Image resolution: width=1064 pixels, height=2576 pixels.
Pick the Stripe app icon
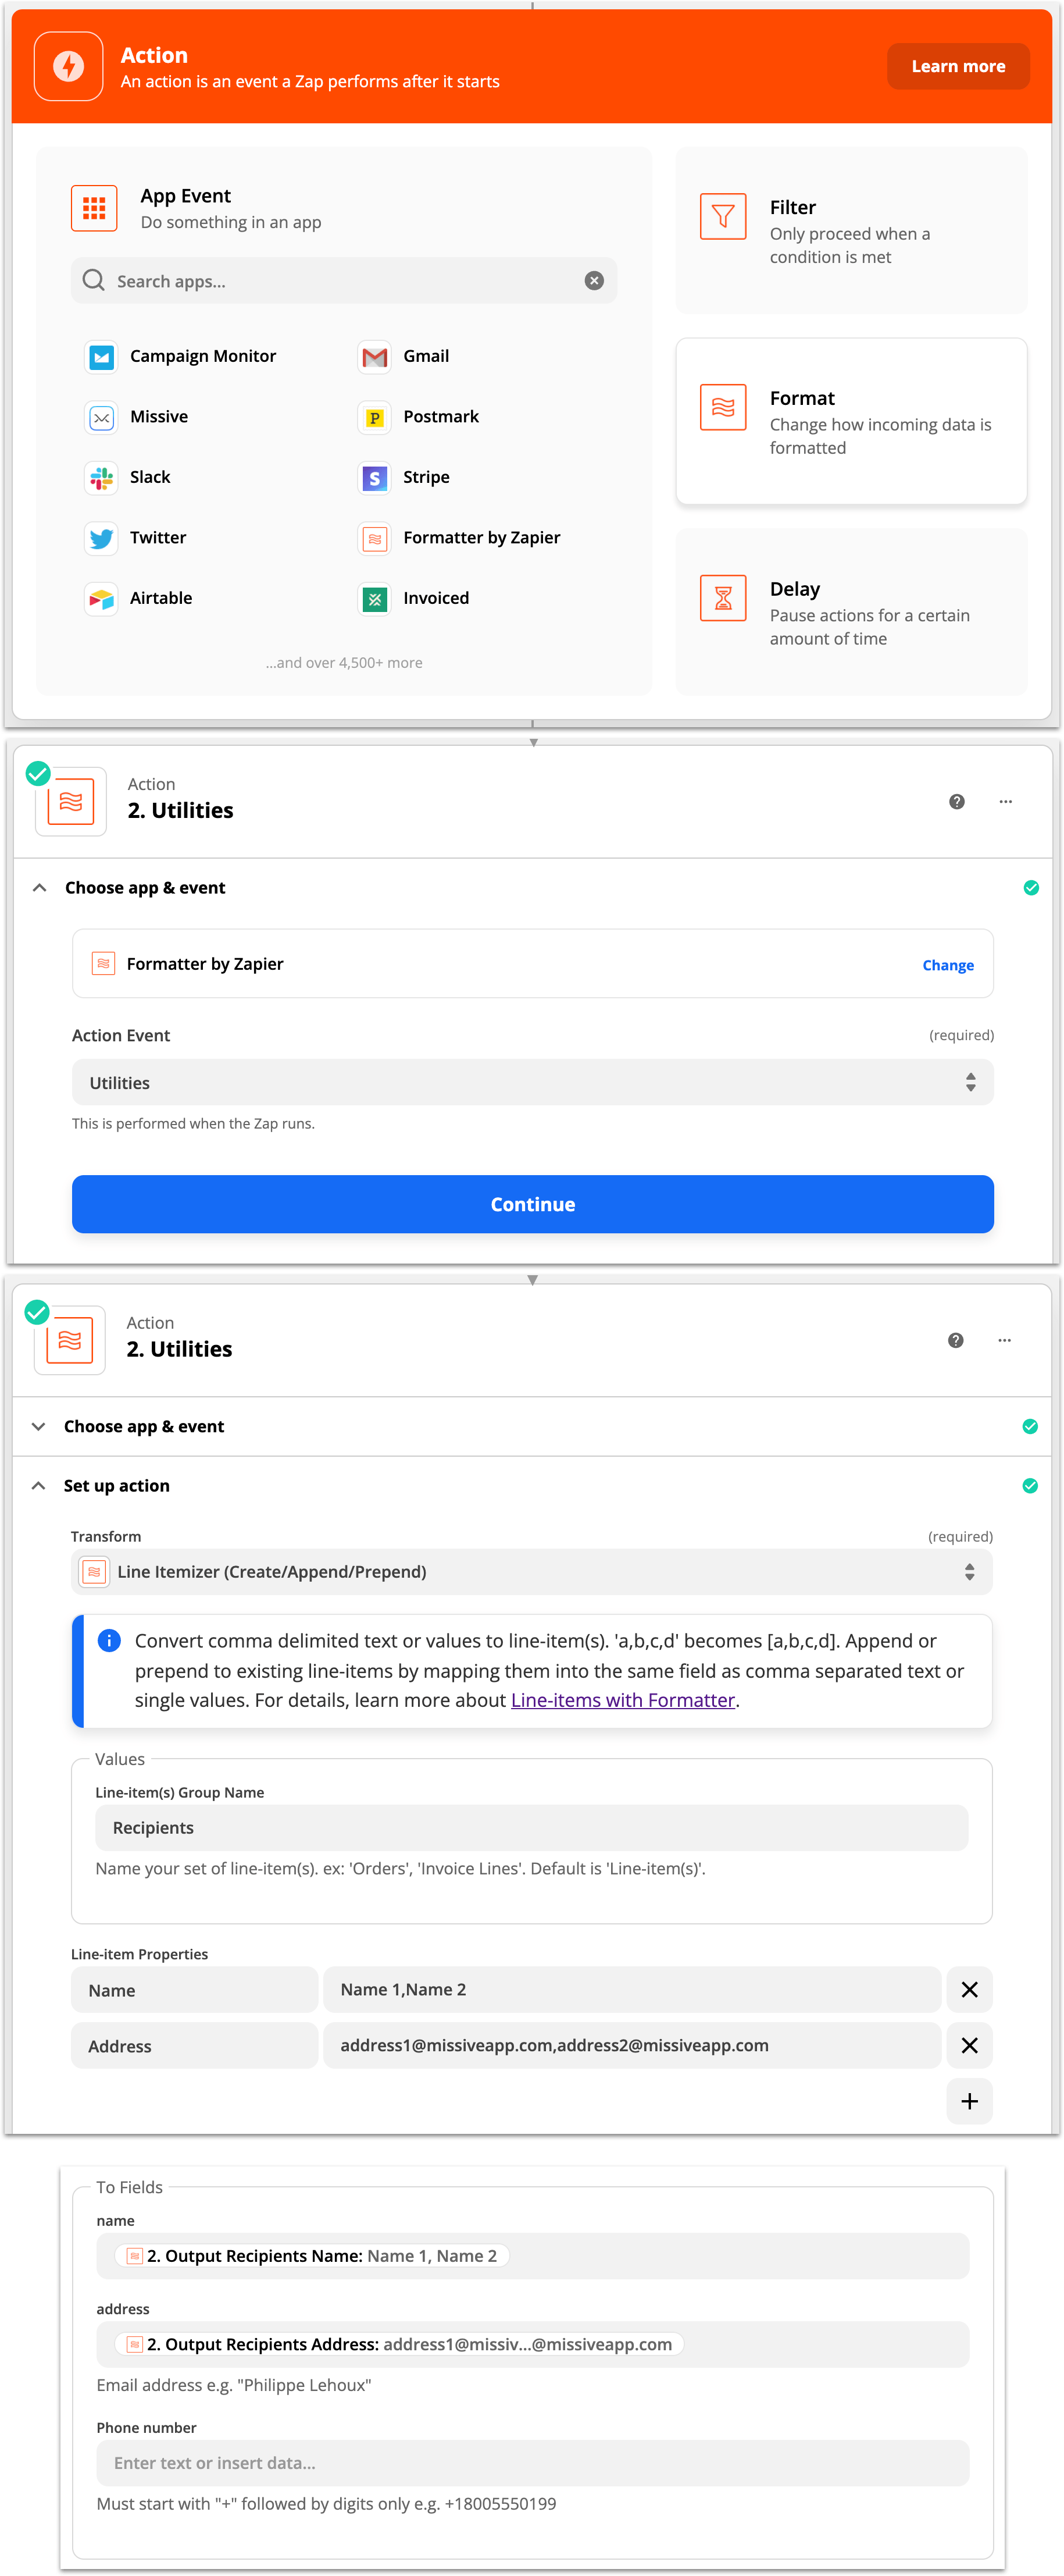[x=374, y=478]
